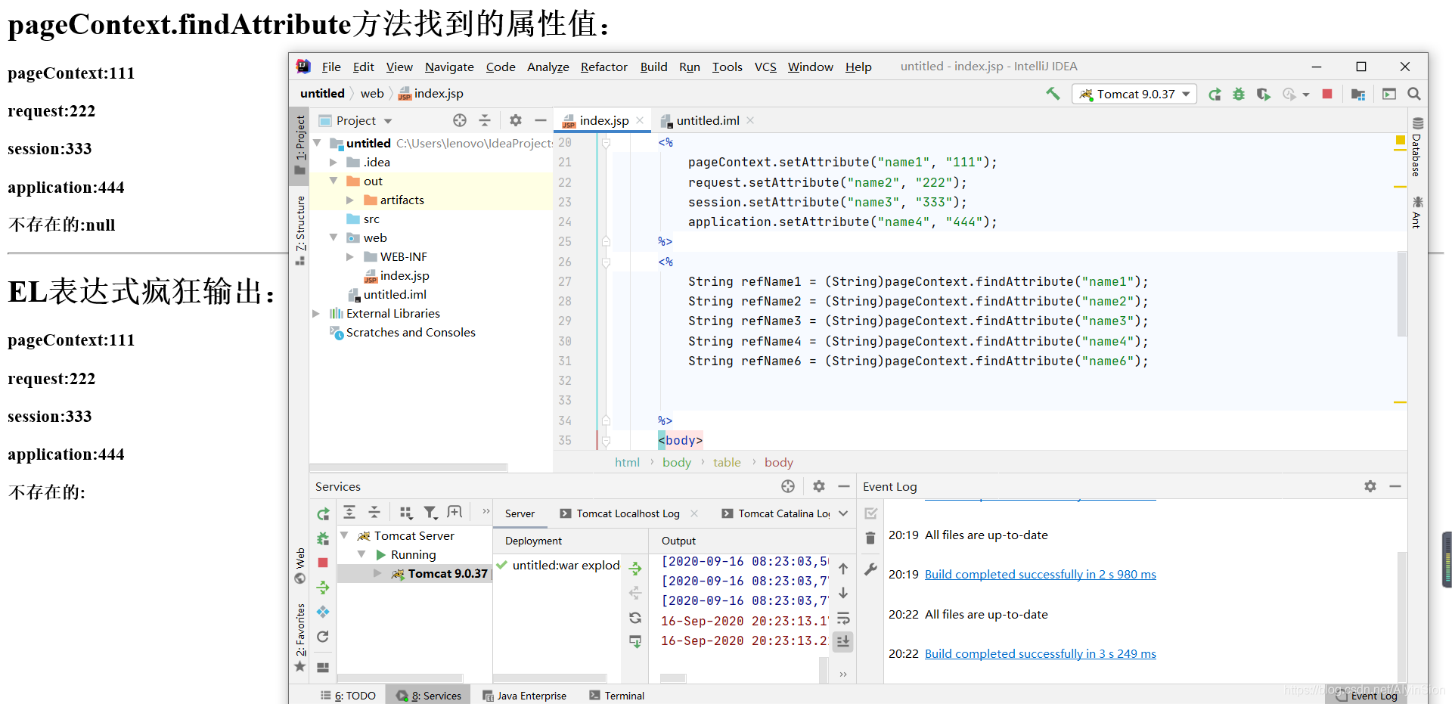The image size is (1452, 704).
Task: Open Project panel settings gear
Action: (x=516, y=120)
